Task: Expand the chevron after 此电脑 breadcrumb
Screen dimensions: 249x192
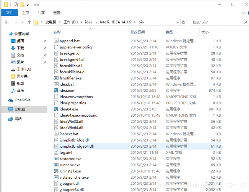Action: [x=60, y=22]
